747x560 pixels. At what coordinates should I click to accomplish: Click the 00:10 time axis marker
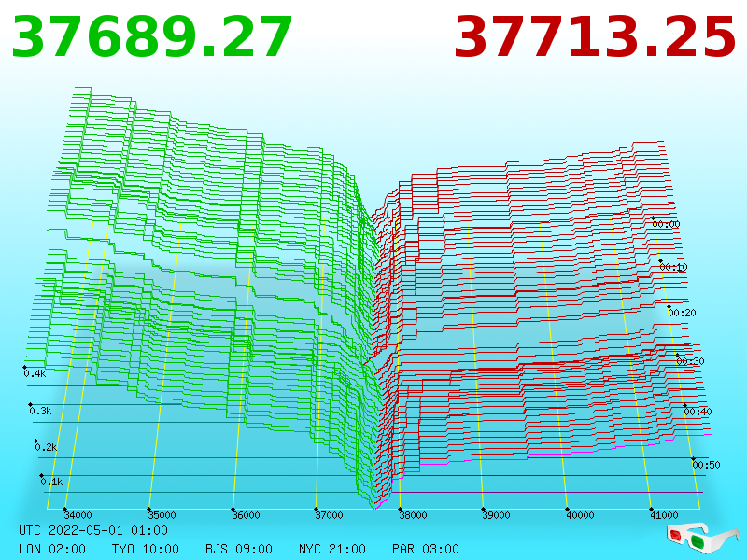pos(673,267)
